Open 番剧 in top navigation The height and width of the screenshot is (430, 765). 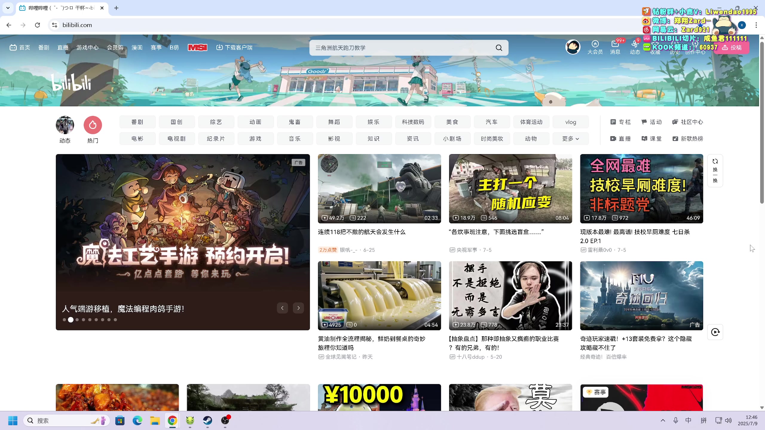(x=44, y=47)
